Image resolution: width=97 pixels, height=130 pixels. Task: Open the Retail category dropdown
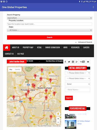(x=78, y=84)
